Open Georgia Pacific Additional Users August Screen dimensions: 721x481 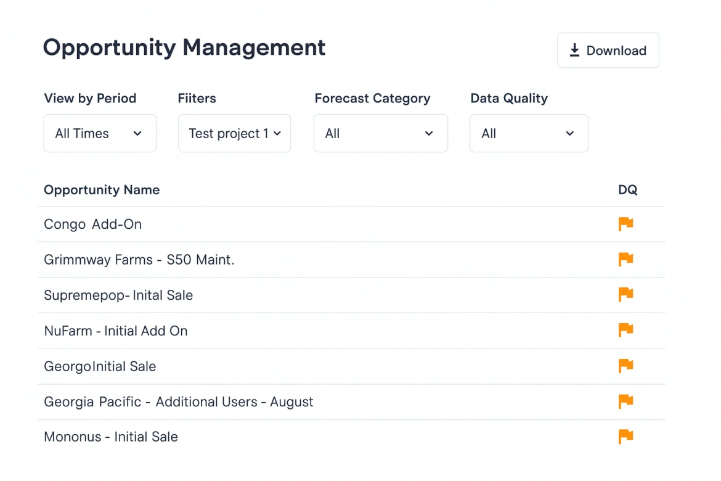click(179, 402)
